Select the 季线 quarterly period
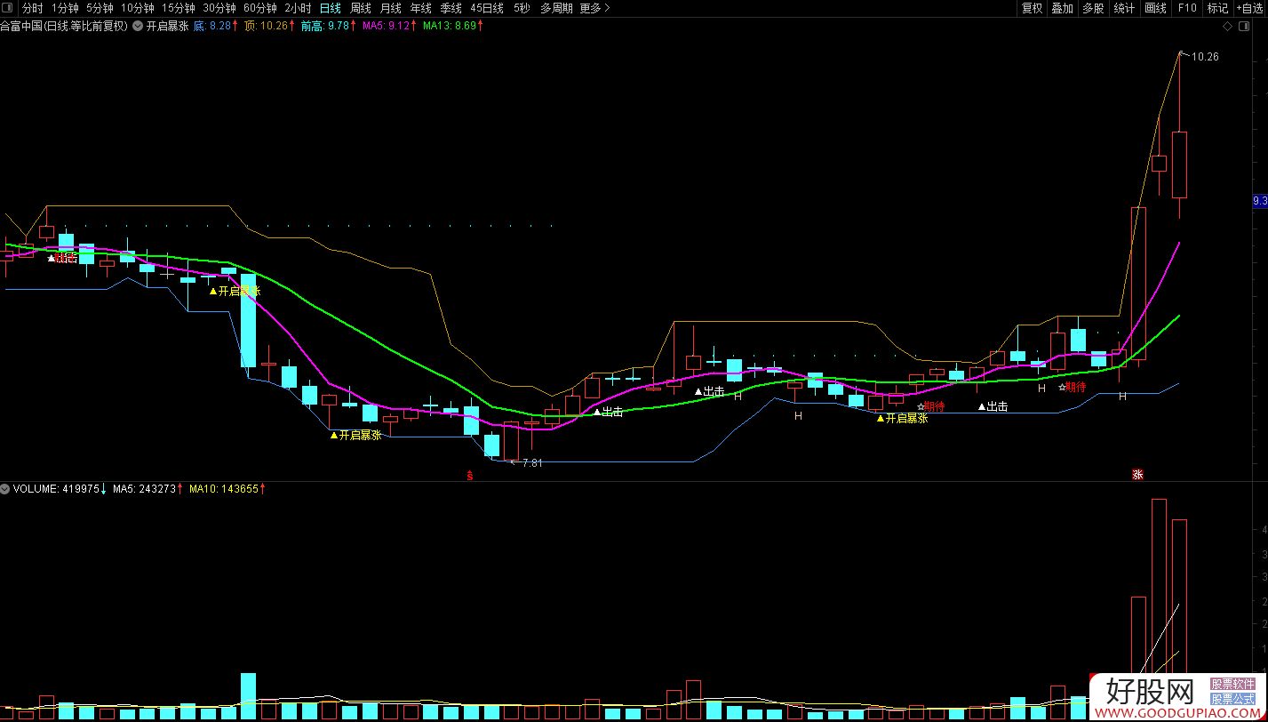This screenshot has width=1268, height=722. (x=451, y=8)
